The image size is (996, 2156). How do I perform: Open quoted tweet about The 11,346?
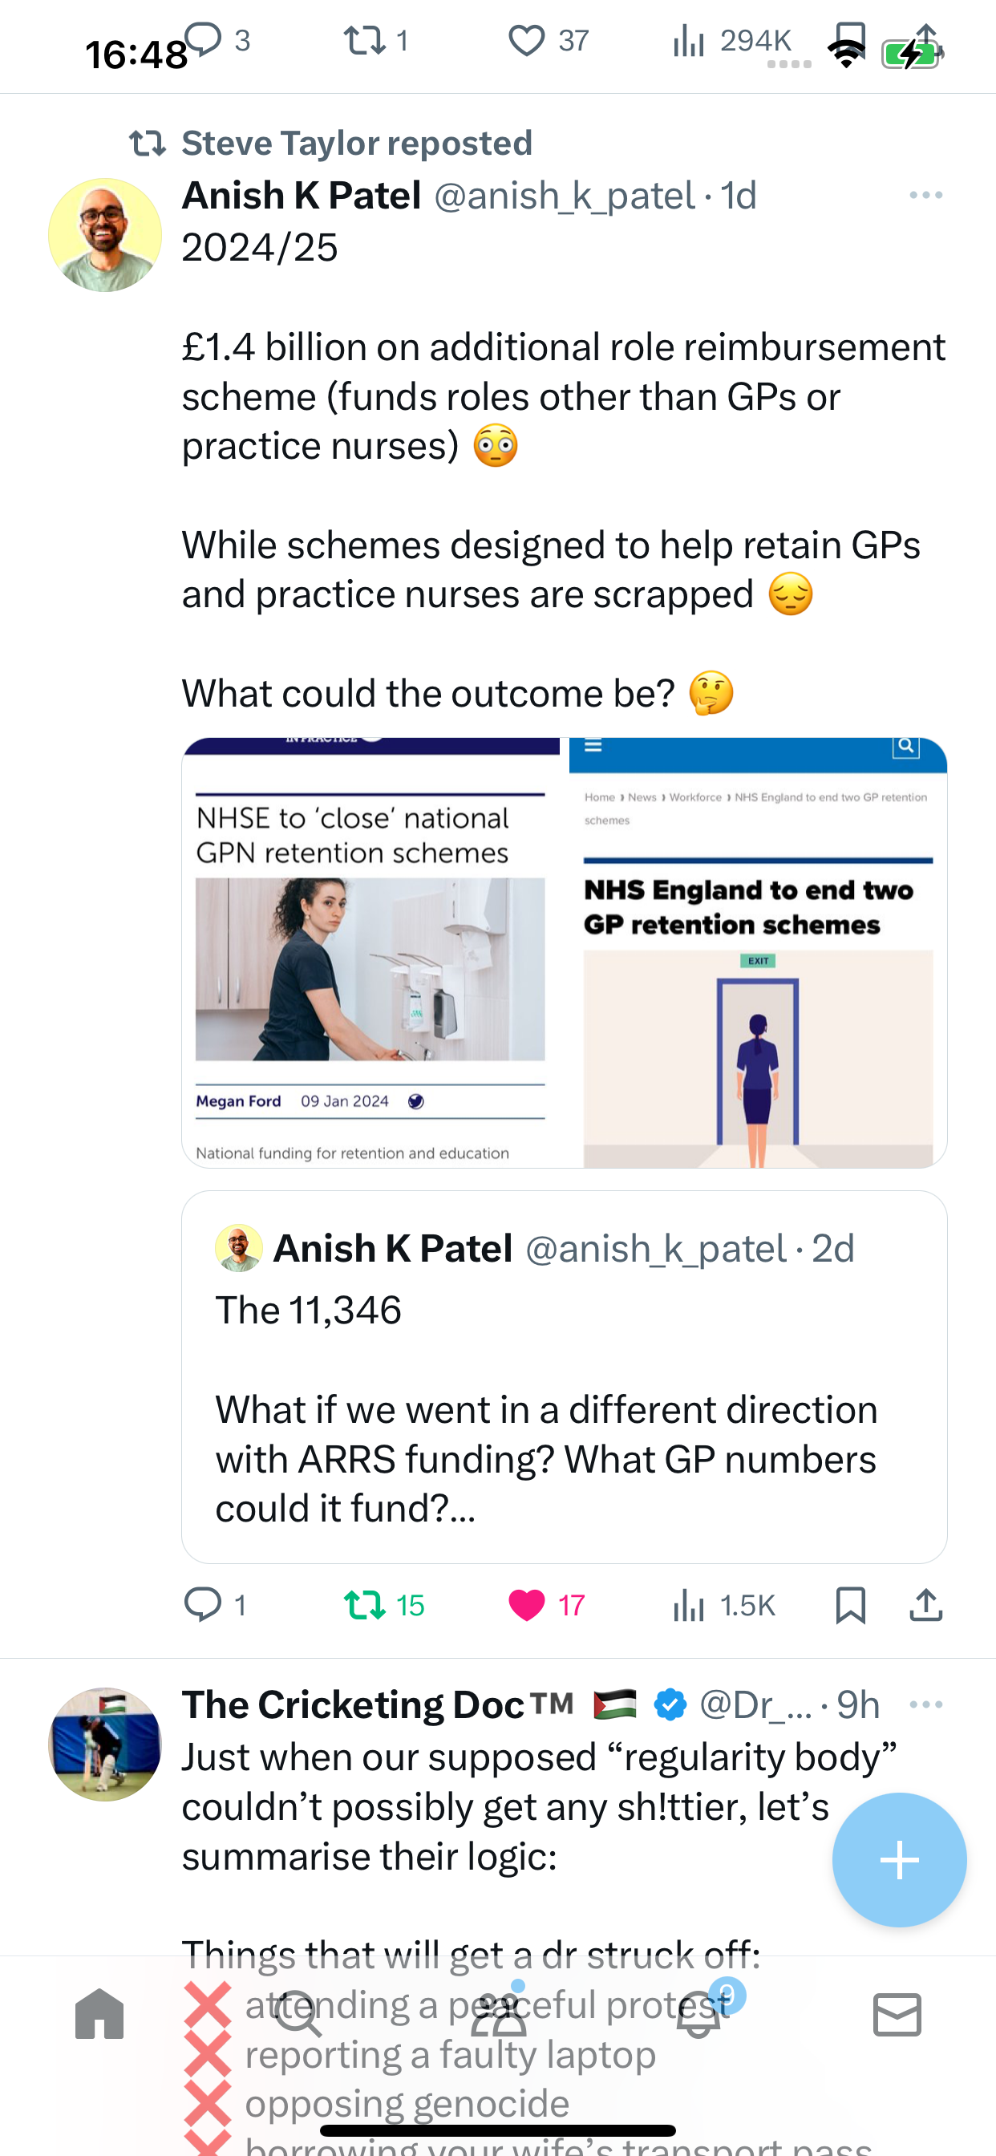[x=564, y=1377]
